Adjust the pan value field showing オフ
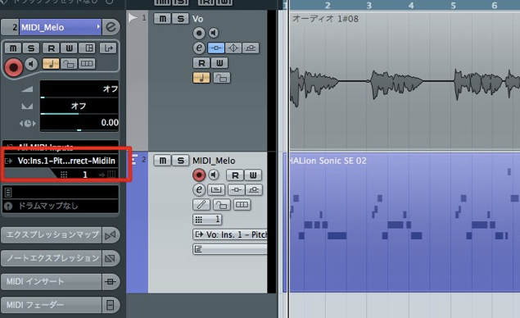Viewport: 520px width, 318px height. (x=79, y=107)
